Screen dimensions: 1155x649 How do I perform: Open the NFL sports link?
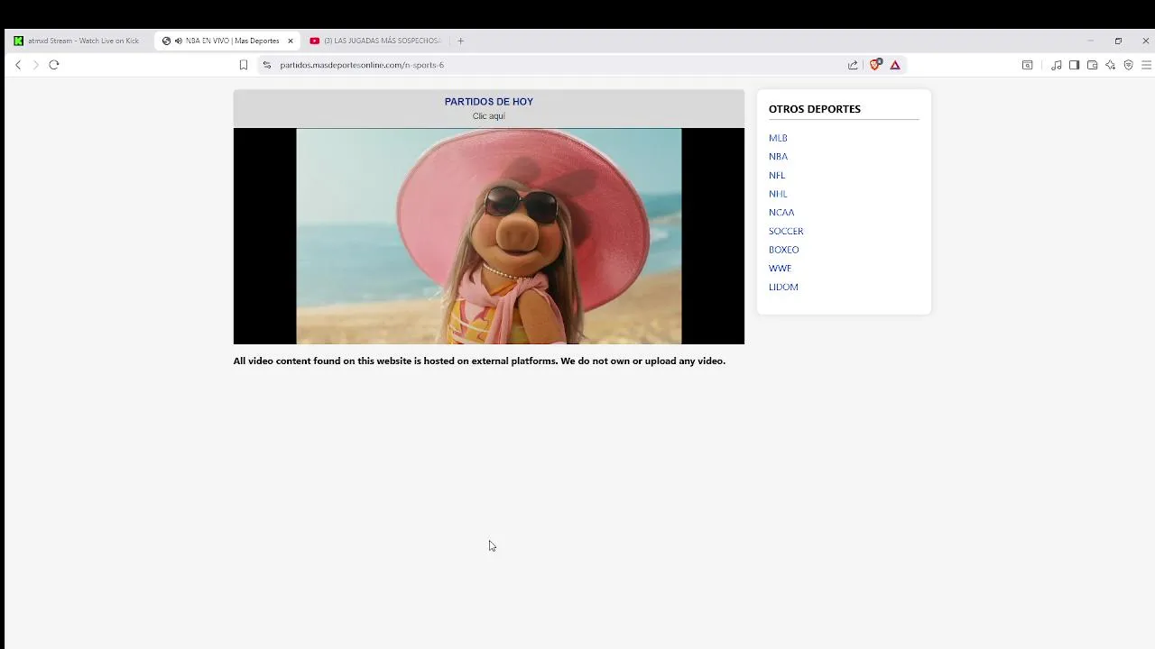(x=777, y=176)
